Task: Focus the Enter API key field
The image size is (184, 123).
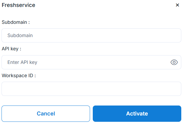Action: [x=85, y=62]
